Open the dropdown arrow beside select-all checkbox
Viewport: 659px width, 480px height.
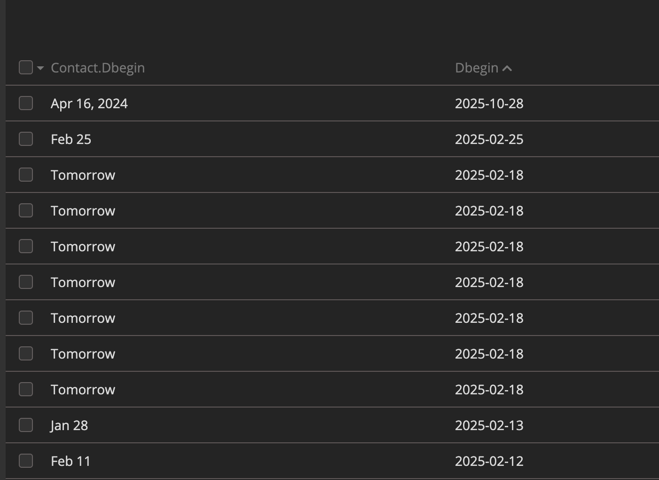pos(40,68)
